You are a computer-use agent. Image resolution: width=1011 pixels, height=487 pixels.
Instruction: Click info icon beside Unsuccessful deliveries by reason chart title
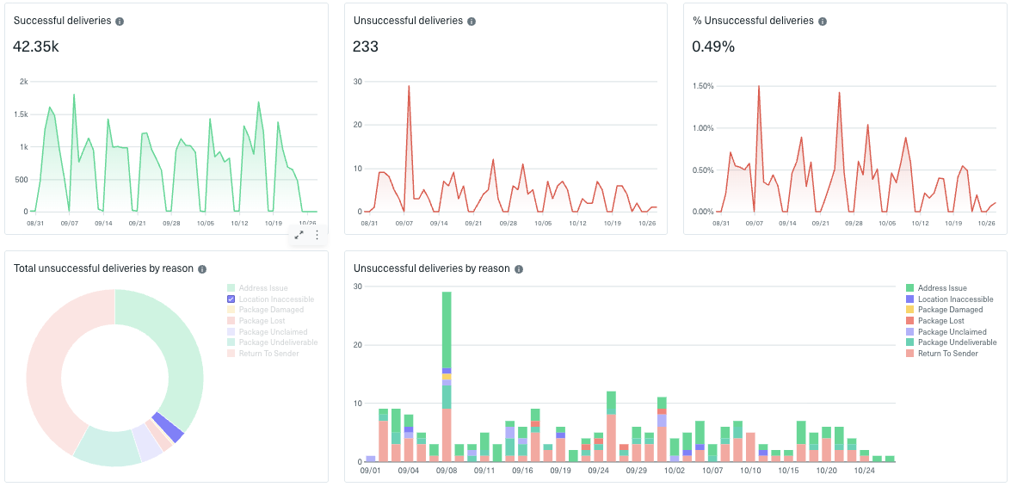pyautogui.click(x=519, y=269)
